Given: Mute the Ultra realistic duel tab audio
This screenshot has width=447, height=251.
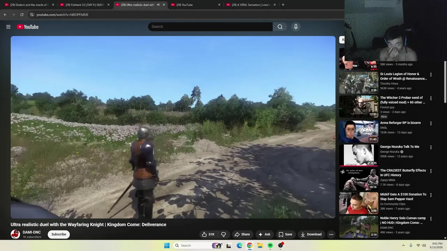Looking at the screenshot, I should [158, 5].
